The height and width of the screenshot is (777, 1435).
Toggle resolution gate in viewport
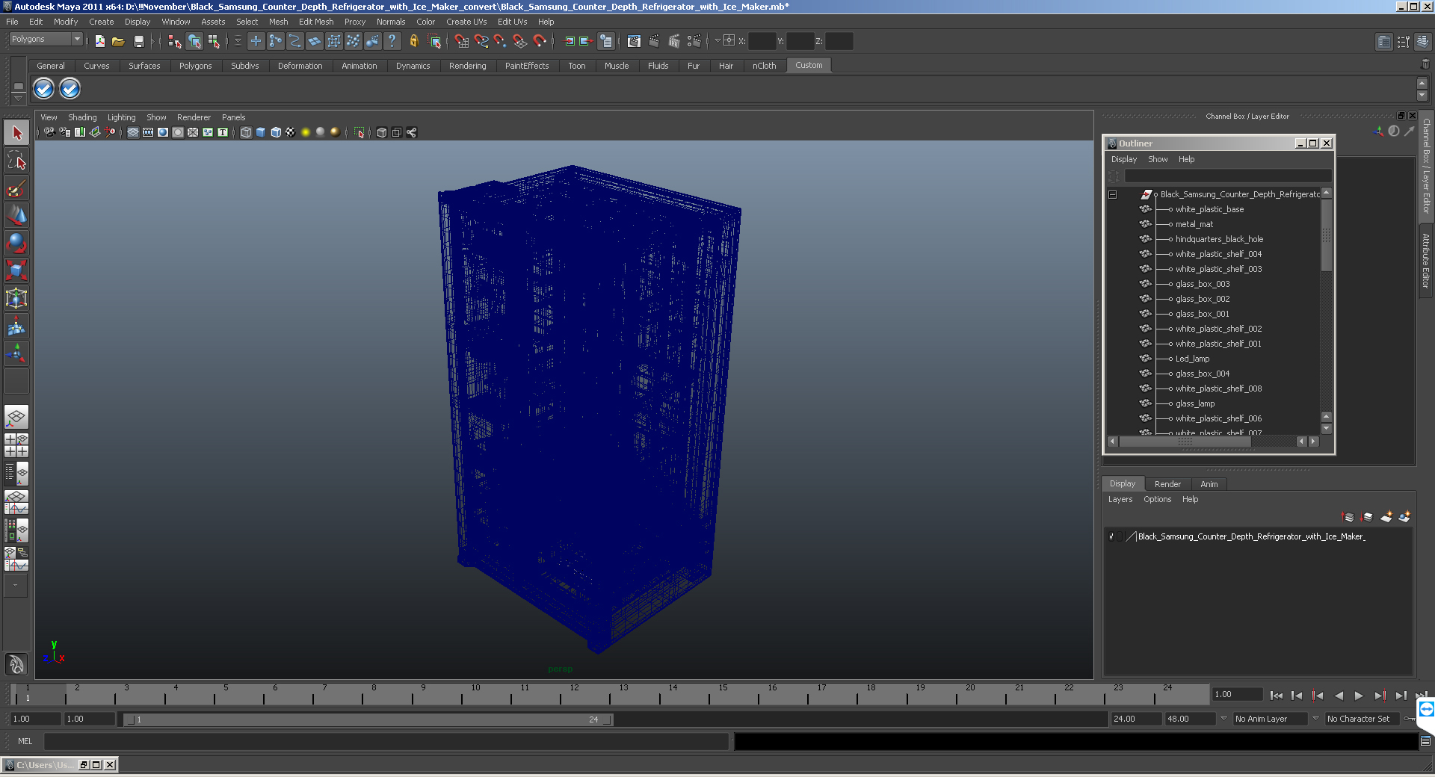[163, 132]
